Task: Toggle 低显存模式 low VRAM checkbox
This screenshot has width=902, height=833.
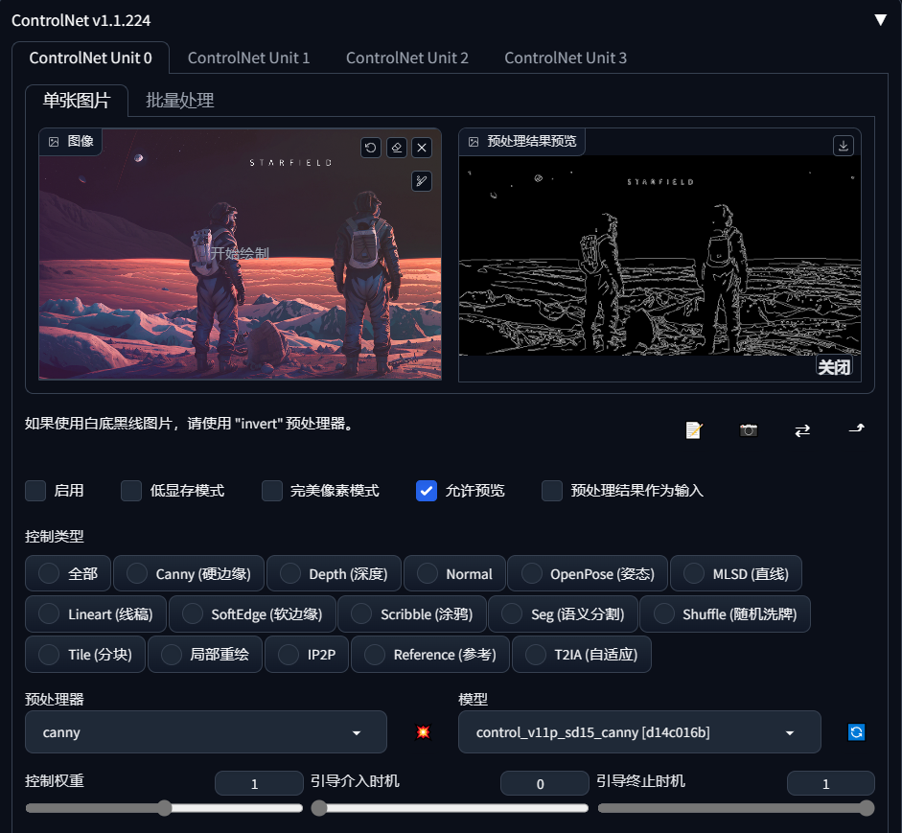Action: click(x=131, y=491)
